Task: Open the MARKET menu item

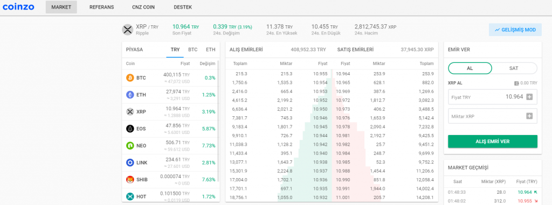Action: pyautogui.click(x=61, y=7)
